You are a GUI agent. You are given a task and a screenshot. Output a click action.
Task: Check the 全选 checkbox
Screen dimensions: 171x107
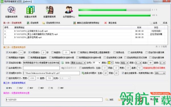click(151, 23)
